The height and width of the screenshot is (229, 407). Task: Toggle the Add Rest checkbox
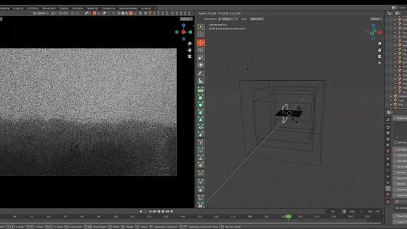click(x=396, y=142)
